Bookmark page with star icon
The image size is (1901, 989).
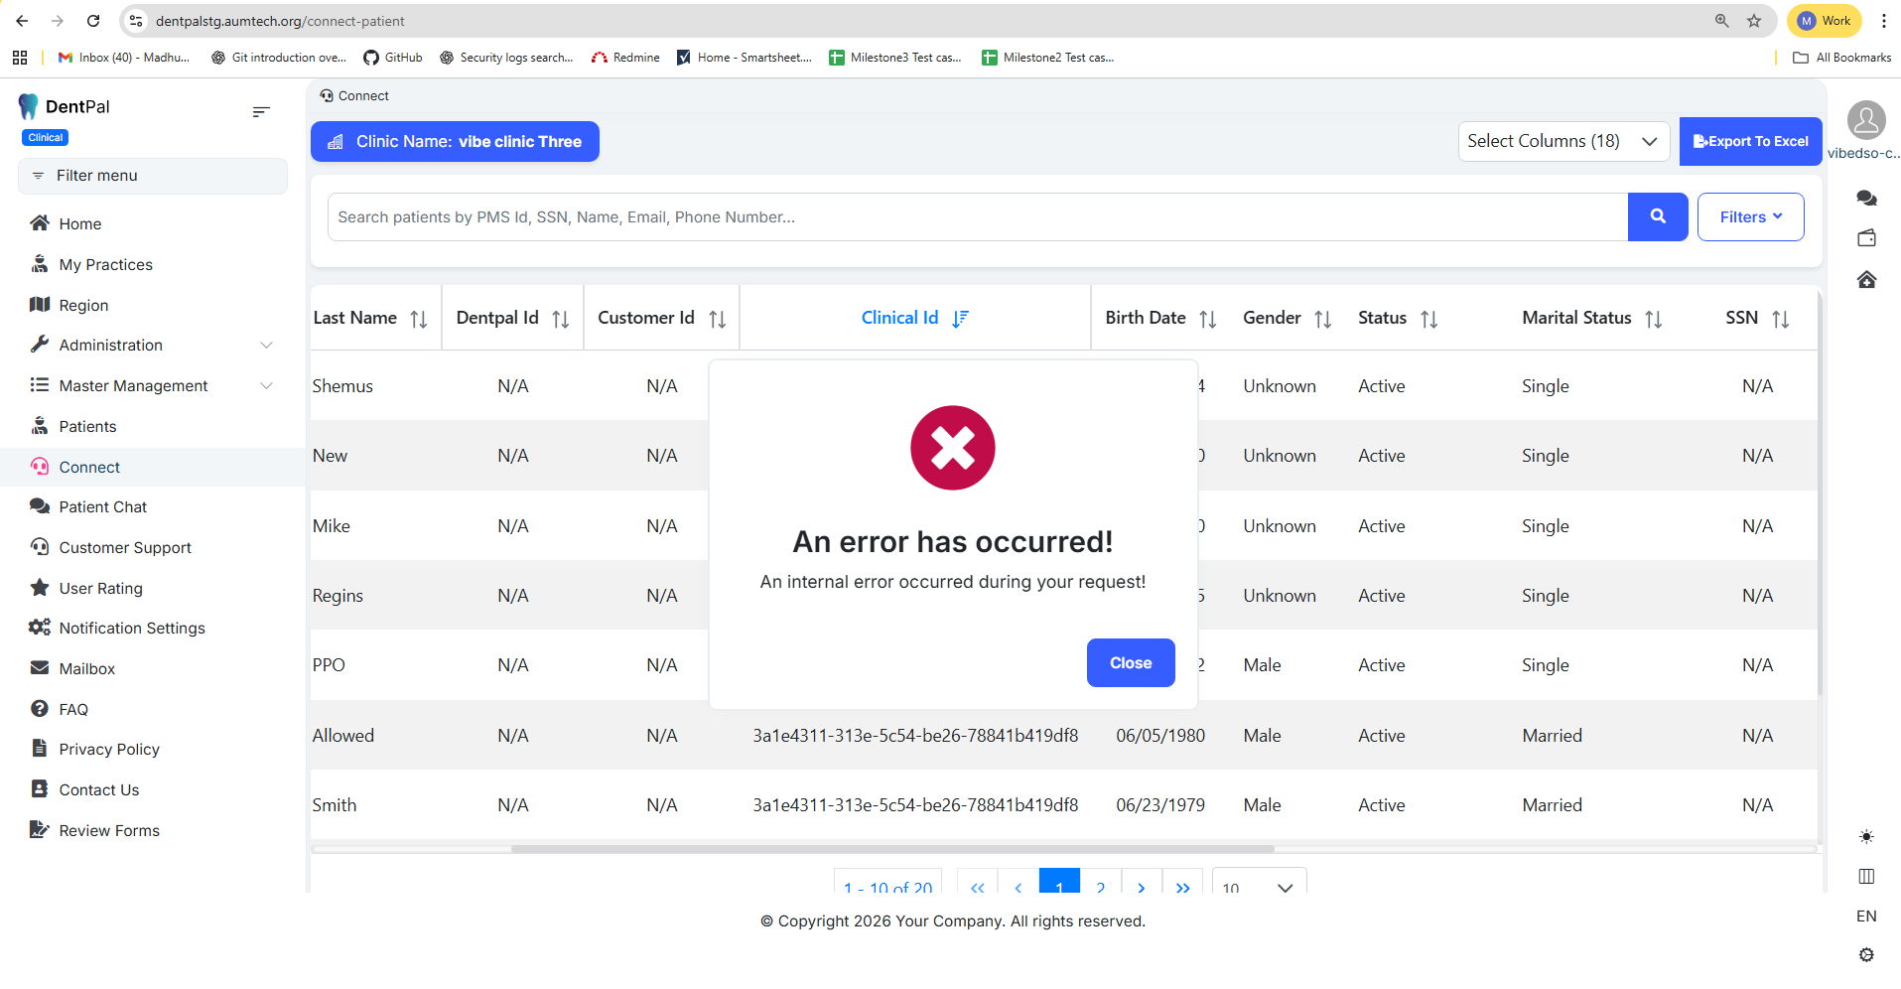1754,21
